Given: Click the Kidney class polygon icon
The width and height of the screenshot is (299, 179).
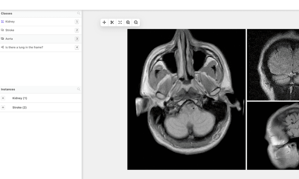Looking at the screenshot, I should pos(2,22).
